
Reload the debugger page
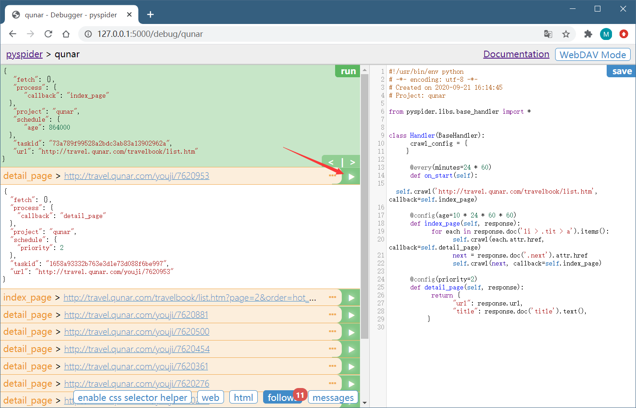click(48, 34)
